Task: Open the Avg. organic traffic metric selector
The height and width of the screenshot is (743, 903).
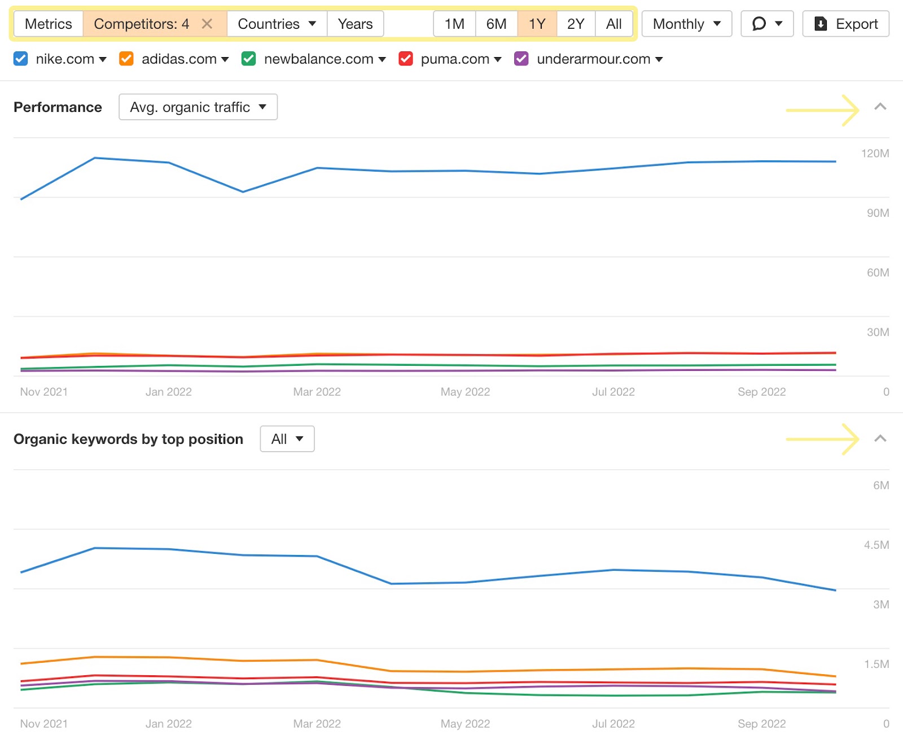Action: coord(198,107)
